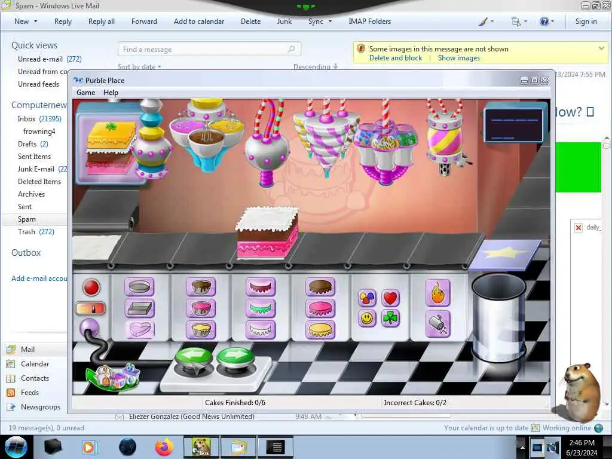
Task: Click New in Windows Live Mail toolbar
Action: [22, 22]
